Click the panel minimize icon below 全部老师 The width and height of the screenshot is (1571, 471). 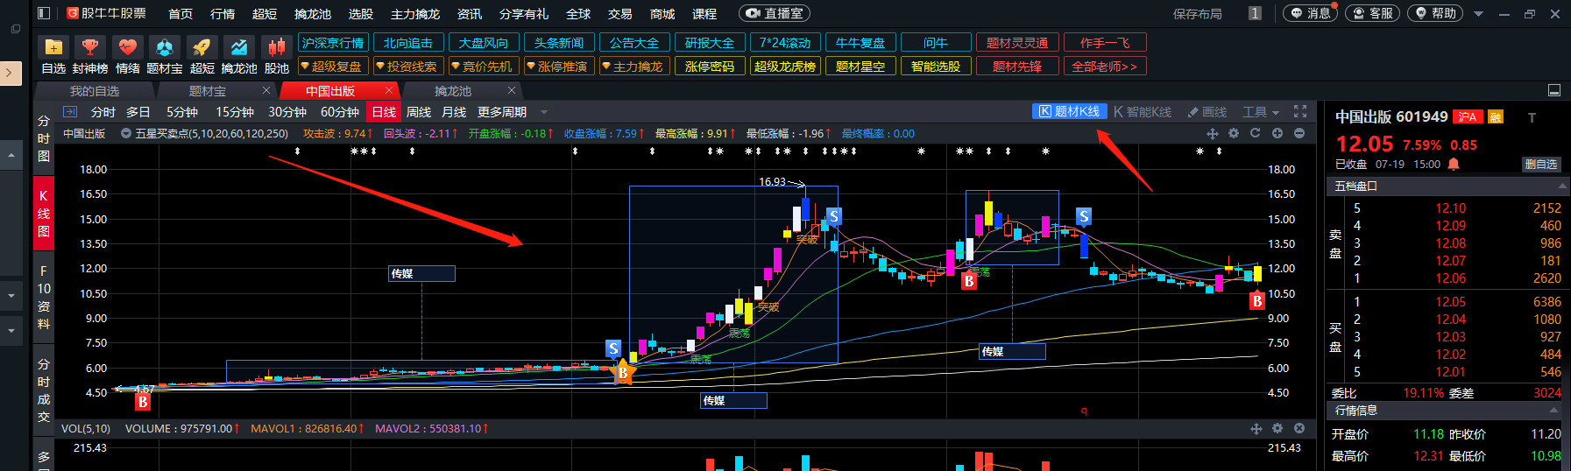(1554, 90)
